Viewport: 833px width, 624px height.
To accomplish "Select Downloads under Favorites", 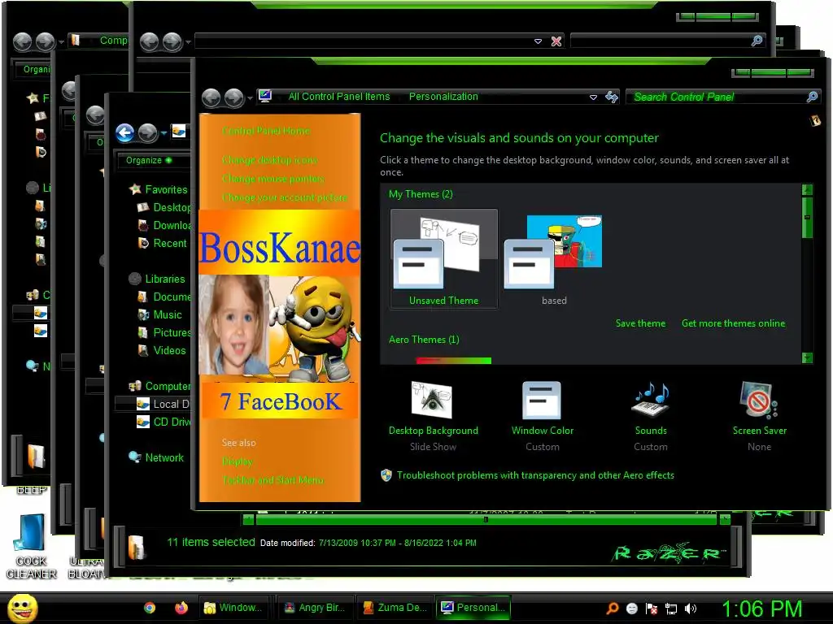I will (x=171, y=226).
